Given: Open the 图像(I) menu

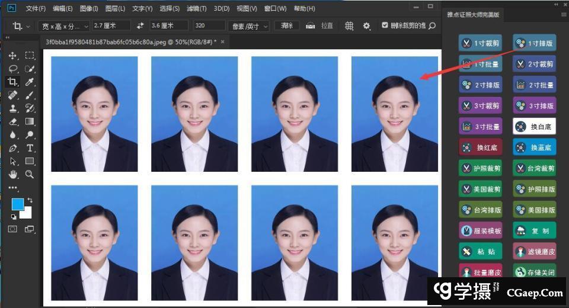Looking at the screenshot, I should 89,8.
